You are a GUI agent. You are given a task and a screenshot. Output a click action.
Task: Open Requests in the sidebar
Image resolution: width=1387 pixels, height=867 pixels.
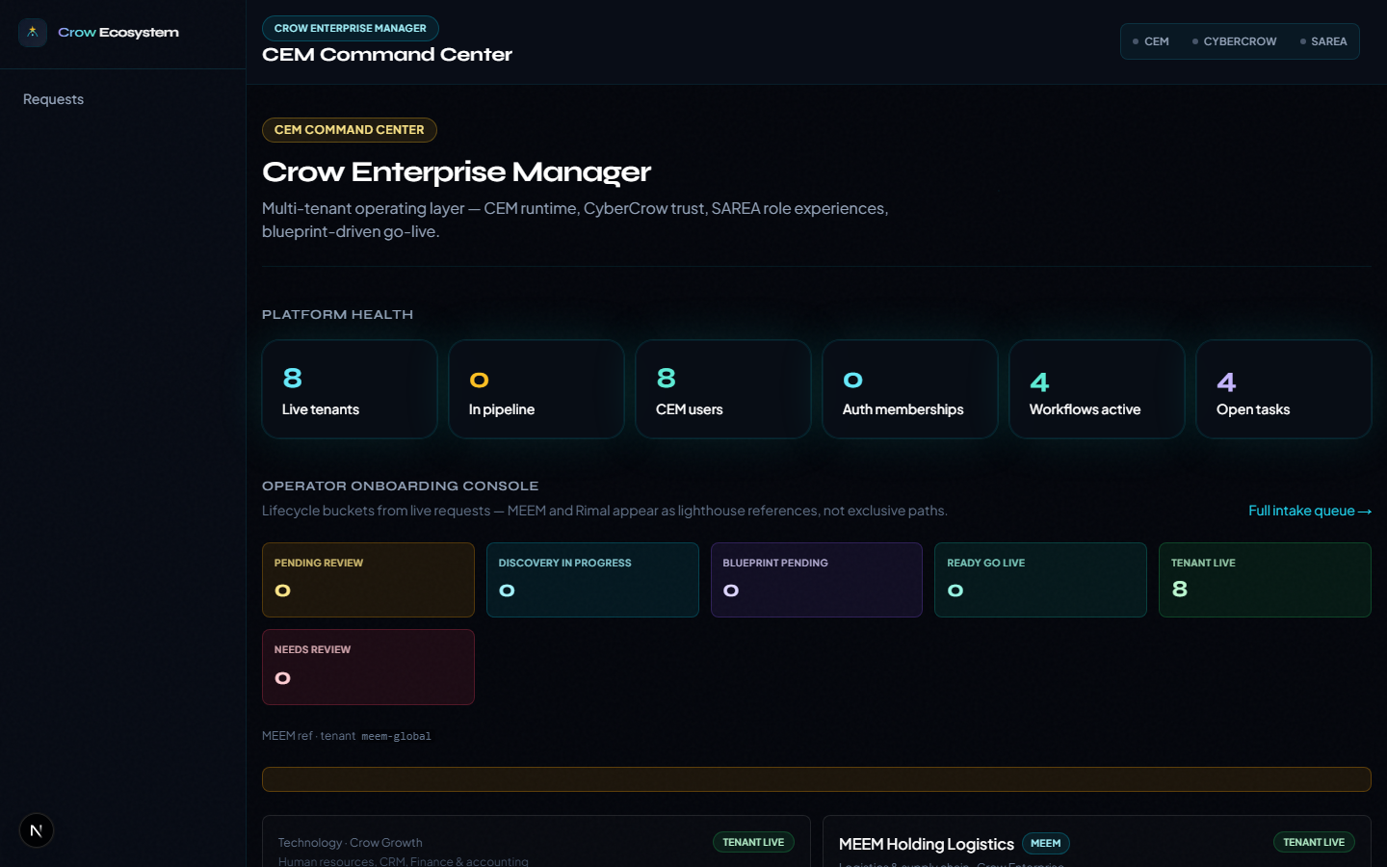[x=54, y=99]
